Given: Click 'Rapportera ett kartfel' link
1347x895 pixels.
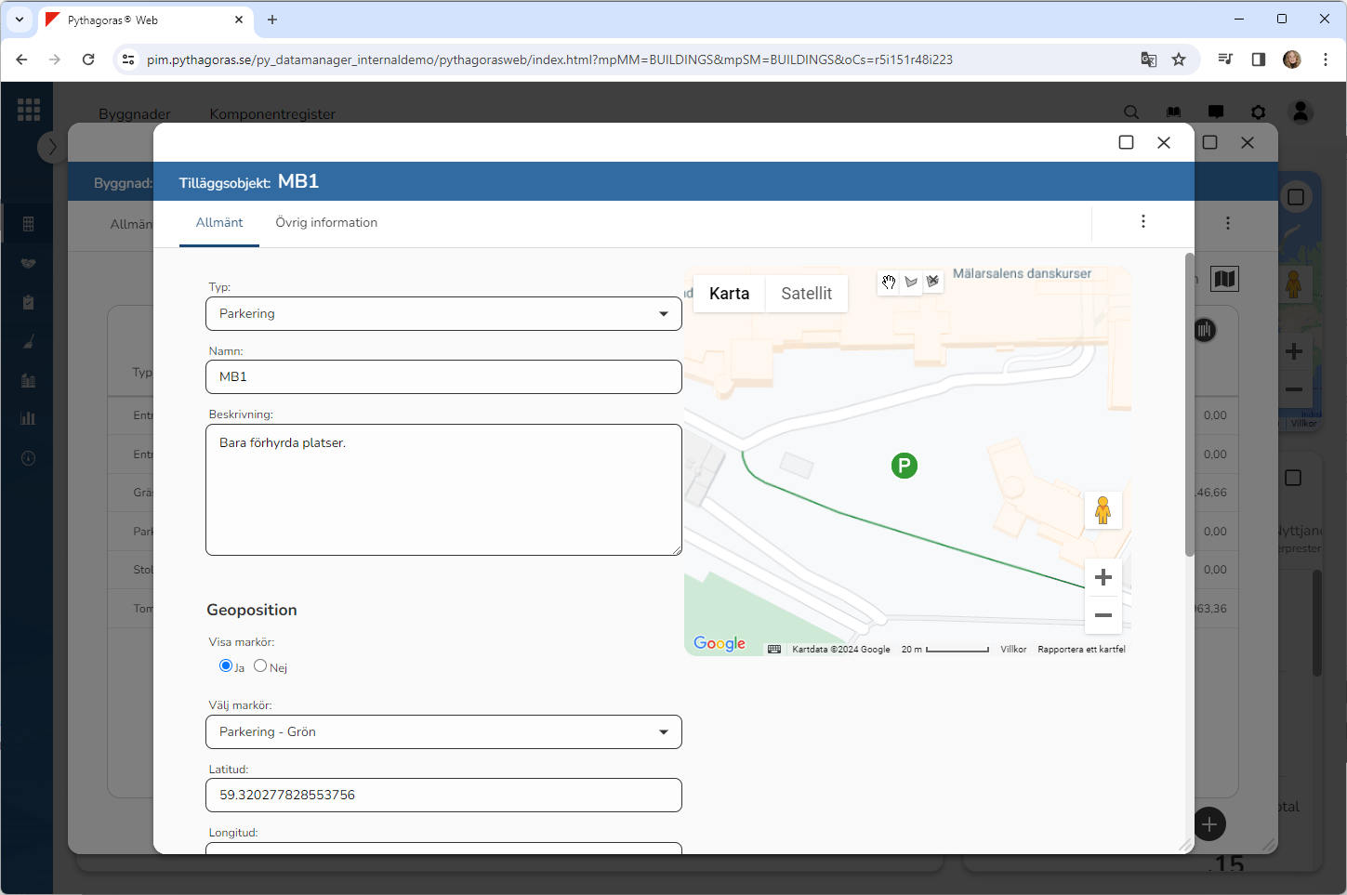Looking at the screenshot, I should point(1081,650).
